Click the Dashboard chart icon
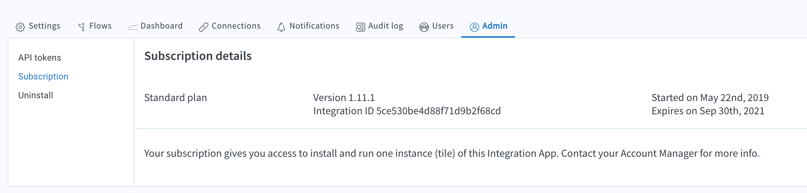The height and width of the screenshot is (193, 807). pos(132,27)
